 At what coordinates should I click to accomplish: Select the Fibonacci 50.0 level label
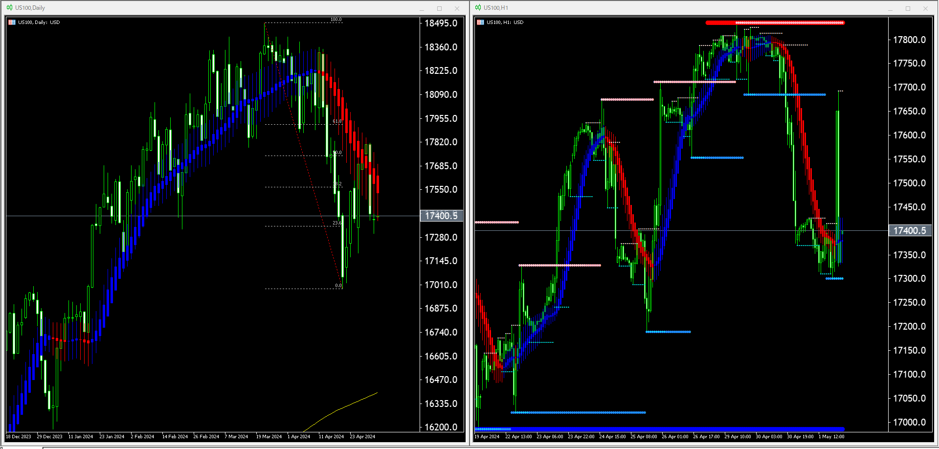tap(337, 153)
